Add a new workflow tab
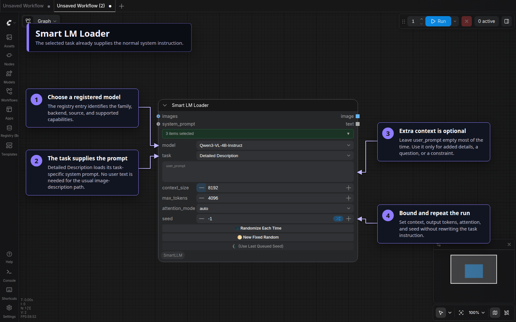The width and height of the screenshot is (516, 322). click(x=122, y=6)
